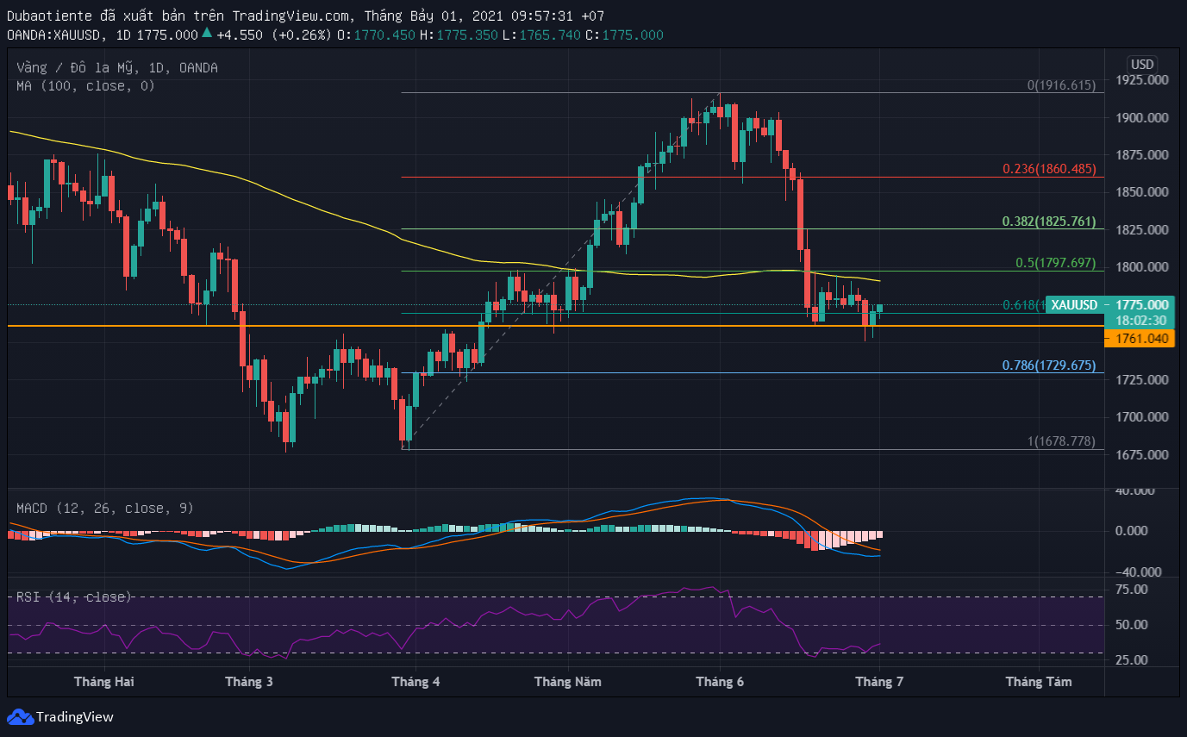This screenshot has height=737, width=1187.
Task: Click the RSI (14, close) legend
Action: click(x=73, y=596)
